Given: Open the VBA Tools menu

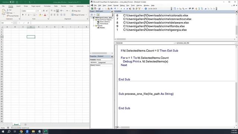Looking at the screenshot, I should [133, 6].
